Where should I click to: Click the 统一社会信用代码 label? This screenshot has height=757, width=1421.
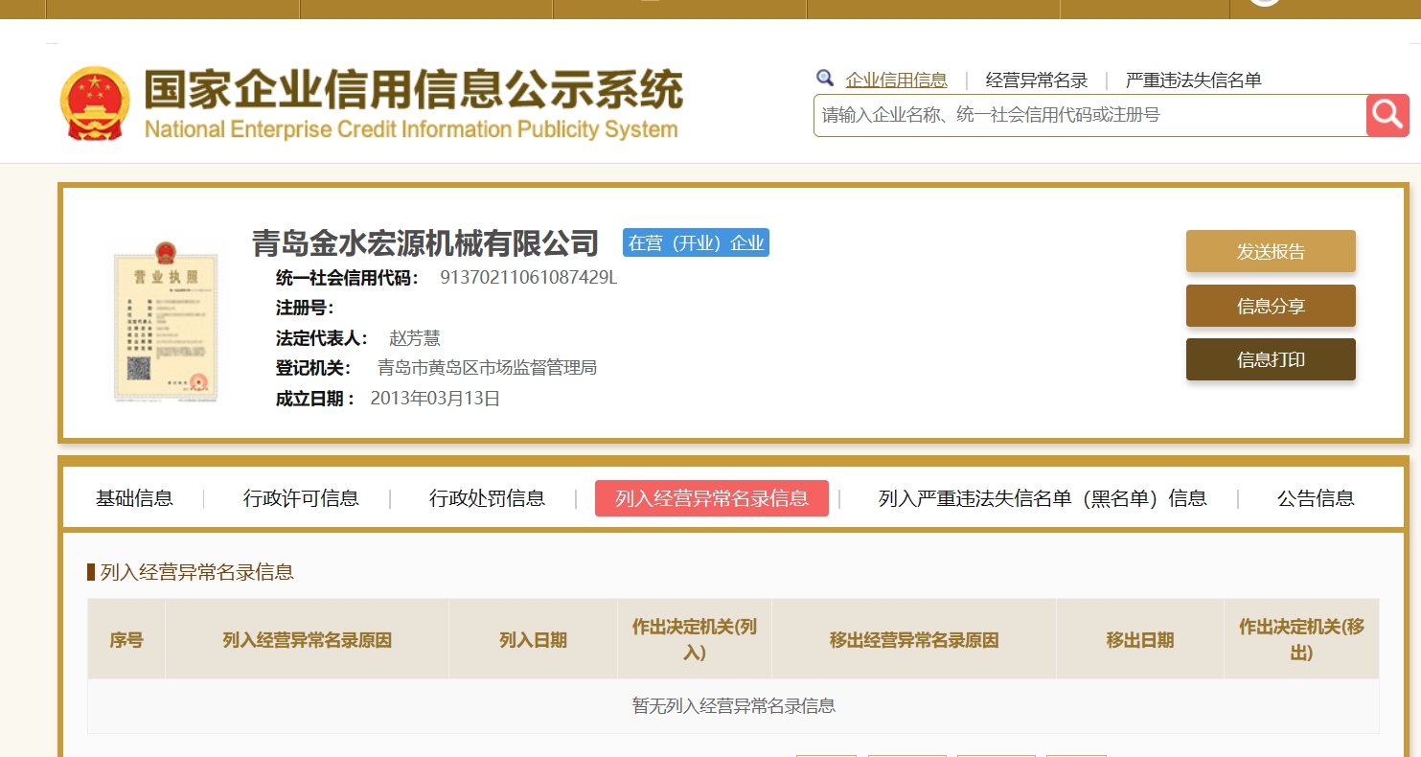pos(348,278)
